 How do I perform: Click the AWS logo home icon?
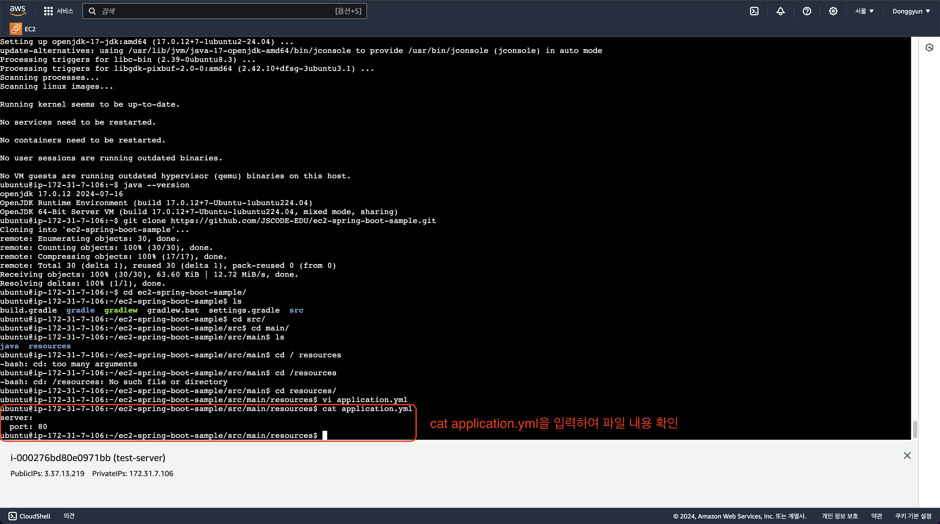[x=17, y=11]
